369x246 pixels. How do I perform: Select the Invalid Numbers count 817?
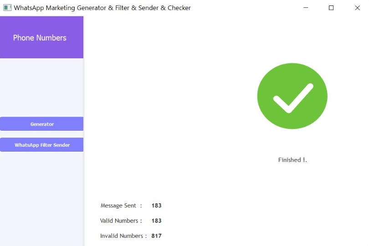click(157, 236)
